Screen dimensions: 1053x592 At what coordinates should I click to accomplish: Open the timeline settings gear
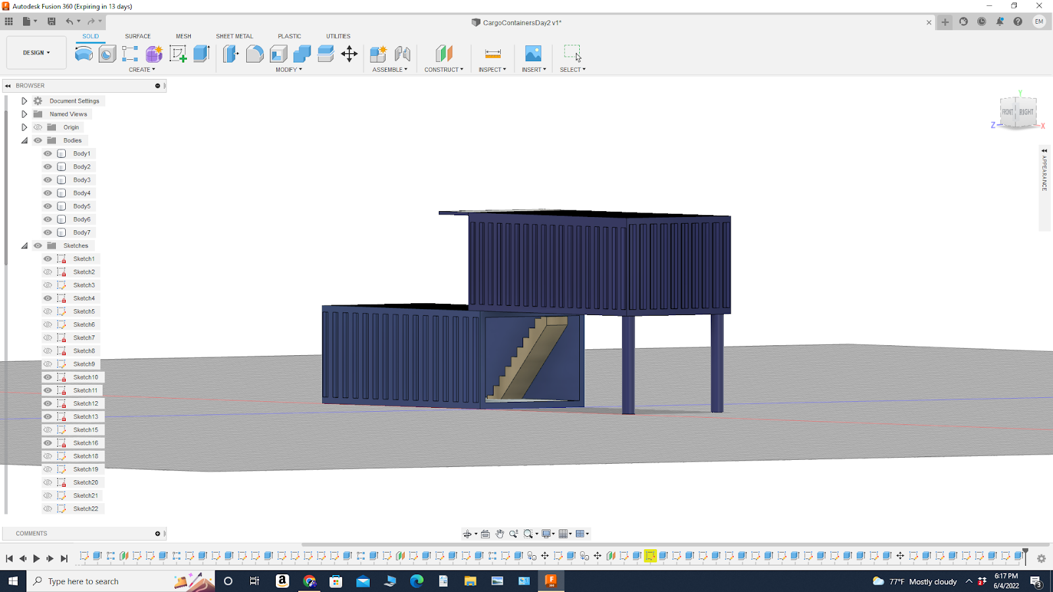1041,558
